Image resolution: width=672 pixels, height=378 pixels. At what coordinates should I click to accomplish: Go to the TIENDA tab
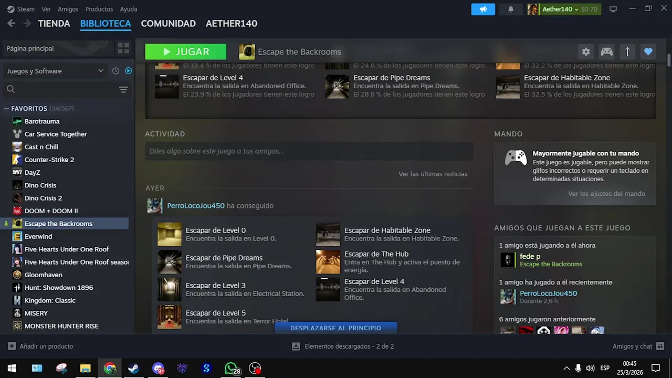[x=54, y=24]
